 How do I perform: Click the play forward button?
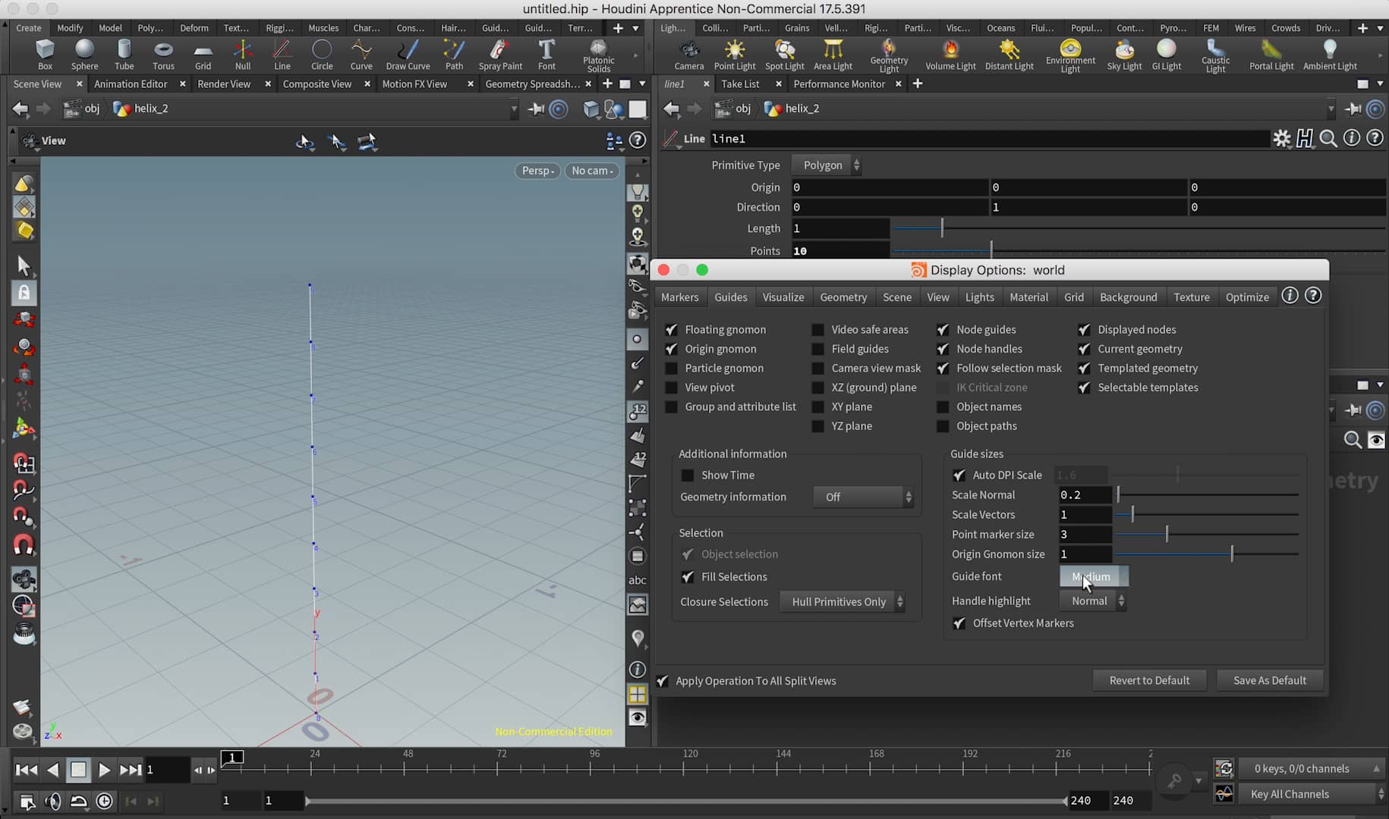(x=104, y=770)
